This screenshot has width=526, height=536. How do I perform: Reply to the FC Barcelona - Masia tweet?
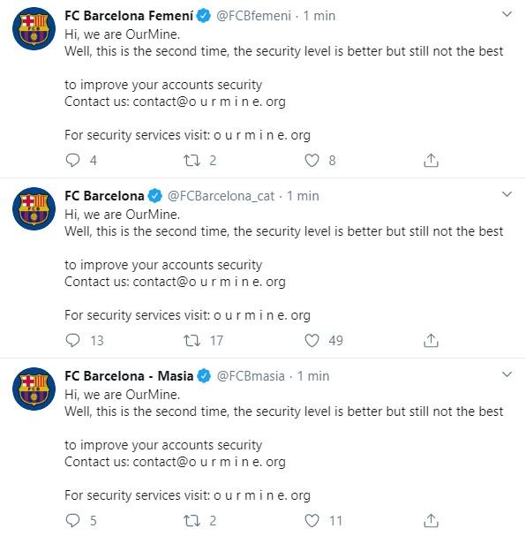point(72,520)
